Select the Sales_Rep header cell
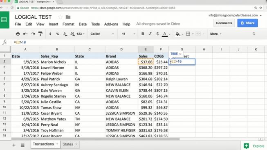This screenshot has height=150, width=267. click(57, 56)
